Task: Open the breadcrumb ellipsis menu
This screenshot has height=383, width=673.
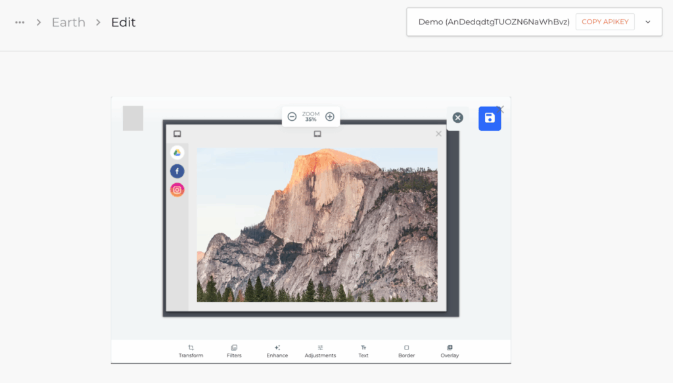Action: tap(20, 22)
